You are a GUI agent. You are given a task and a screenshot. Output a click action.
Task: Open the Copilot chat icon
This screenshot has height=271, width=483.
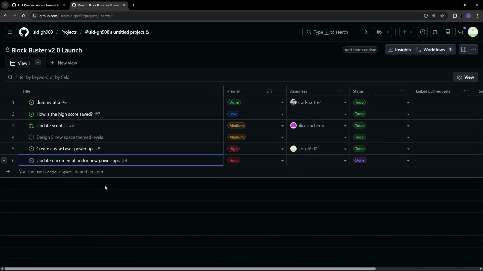click(x=379, y=32)
